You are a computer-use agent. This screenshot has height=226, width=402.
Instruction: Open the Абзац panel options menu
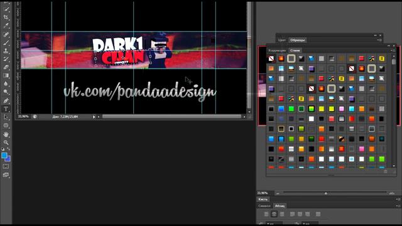[398, 206]
